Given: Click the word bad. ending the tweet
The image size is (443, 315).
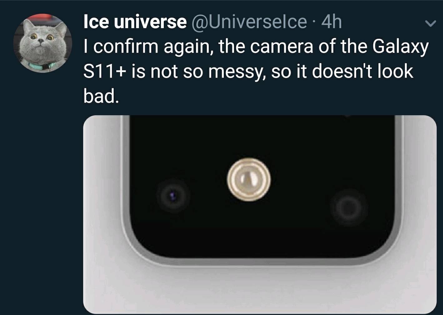Looking at the screenshot, I should (x=101, y=96).
